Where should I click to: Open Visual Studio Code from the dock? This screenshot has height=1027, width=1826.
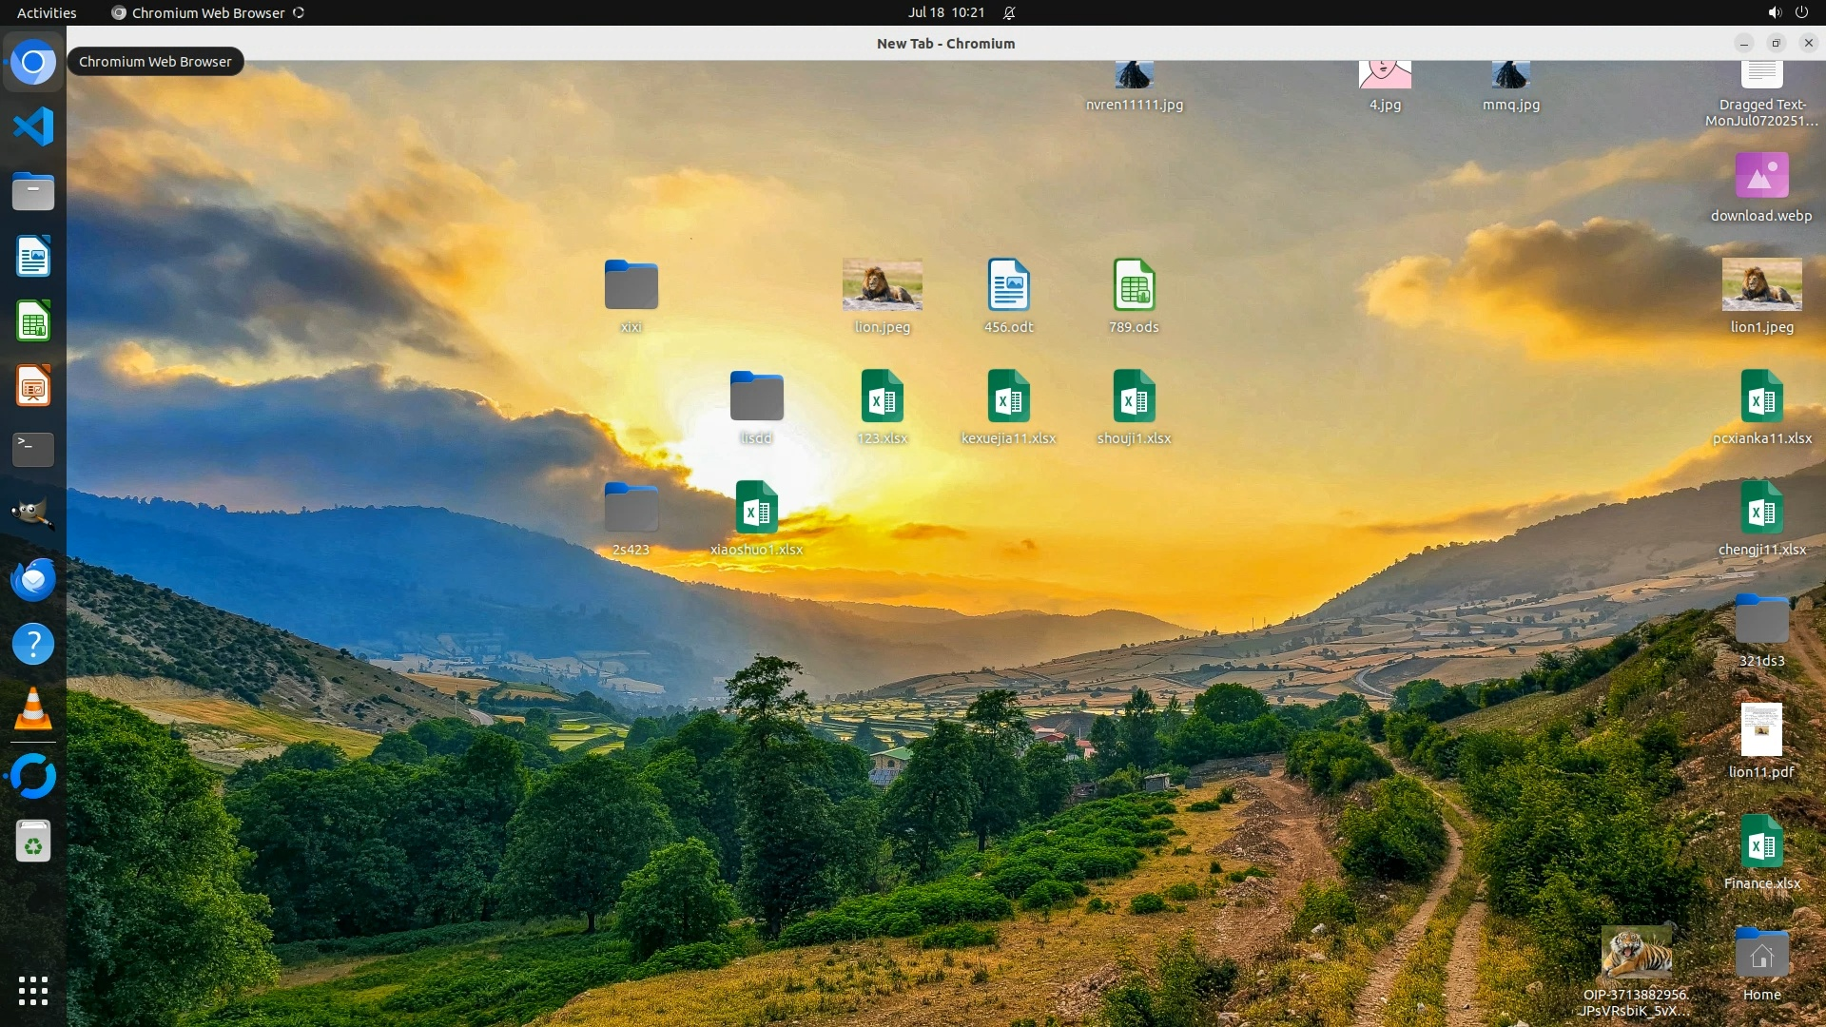click(x=33, y=126)
